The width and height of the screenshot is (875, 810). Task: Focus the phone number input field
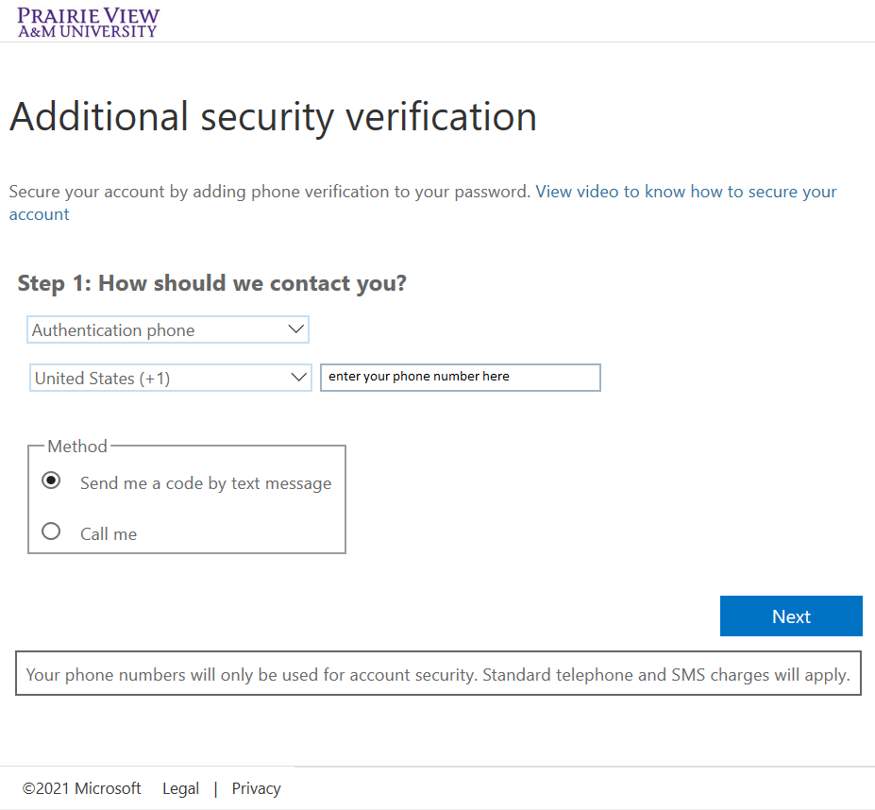click(460, 377)
